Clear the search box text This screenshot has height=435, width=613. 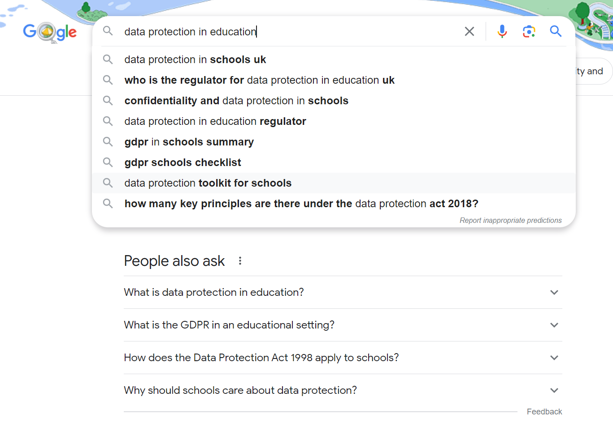pos(469,31)
